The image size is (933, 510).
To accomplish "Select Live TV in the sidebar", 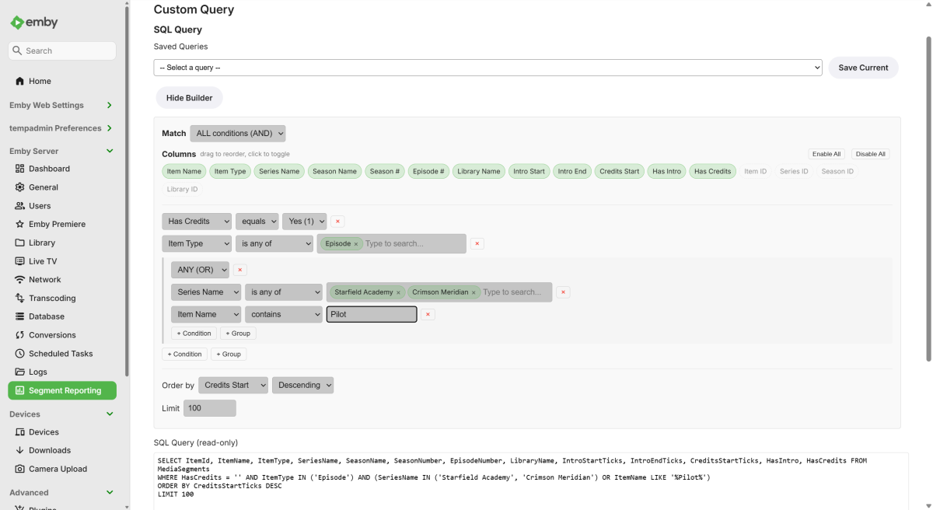I will [43, 260].
